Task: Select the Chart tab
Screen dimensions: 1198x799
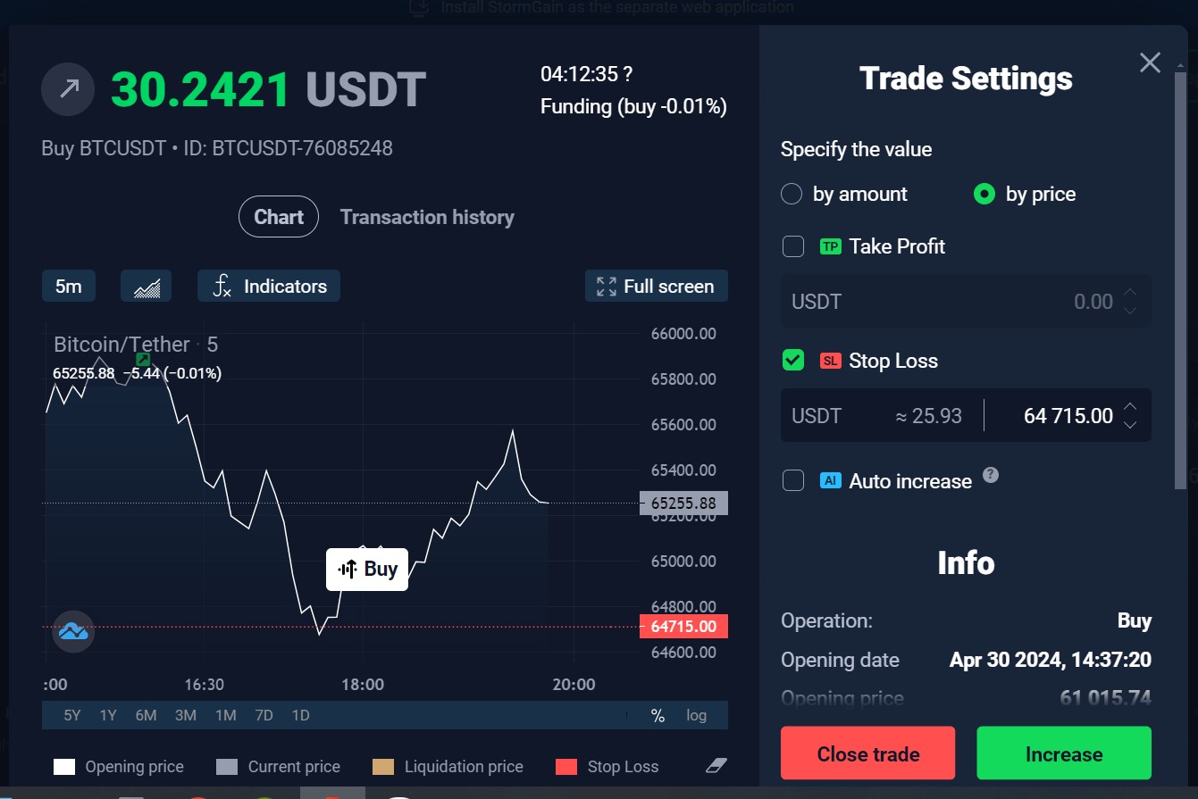Action: coord(279,217)
